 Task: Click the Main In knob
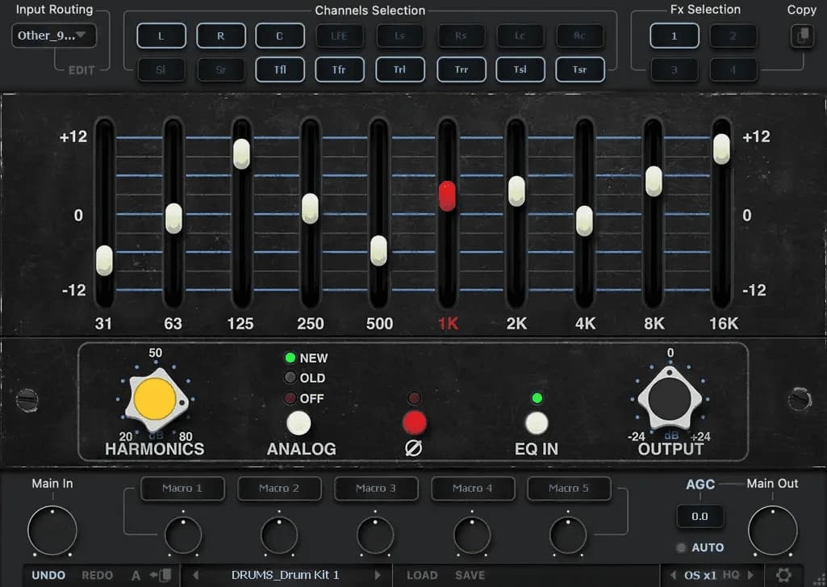point(52,530)
